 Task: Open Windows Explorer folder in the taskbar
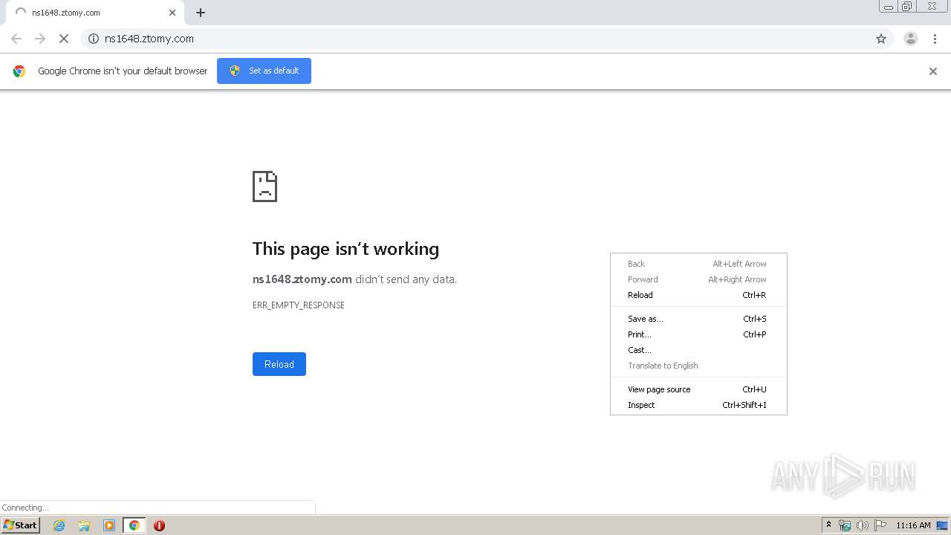pos(84,525)
